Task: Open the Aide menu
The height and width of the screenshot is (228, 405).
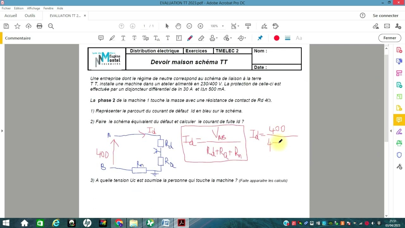Action: click(x=60, y=8)
